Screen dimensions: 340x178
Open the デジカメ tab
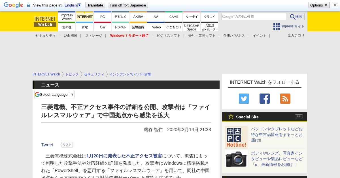tap(120, 17)
